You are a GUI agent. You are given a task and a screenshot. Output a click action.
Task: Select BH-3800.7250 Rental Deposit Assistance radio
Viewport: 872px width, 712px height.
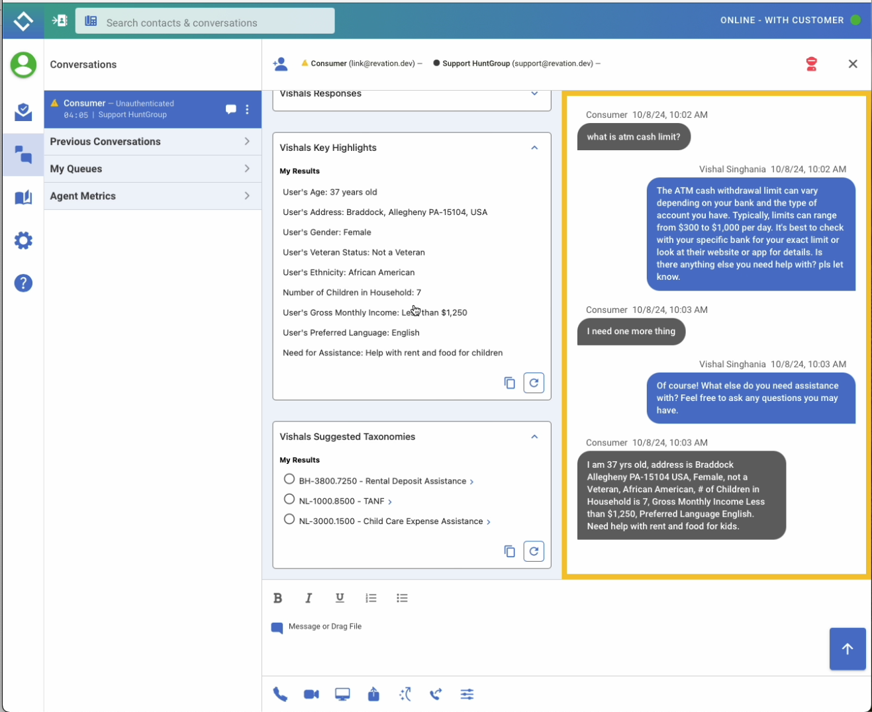tap(289, 479)
